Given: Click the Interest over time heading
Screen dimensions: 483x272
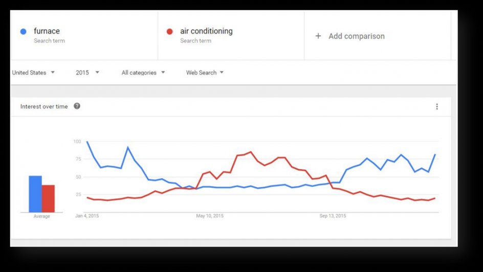Looking at the screenshot, I should 45,106.
